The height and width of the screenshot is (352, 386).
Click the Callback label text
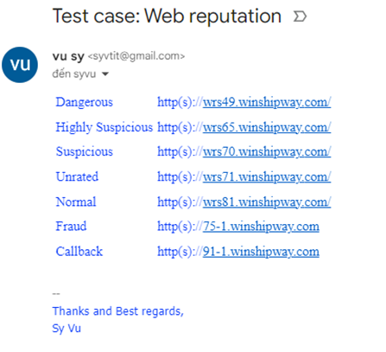79,252
